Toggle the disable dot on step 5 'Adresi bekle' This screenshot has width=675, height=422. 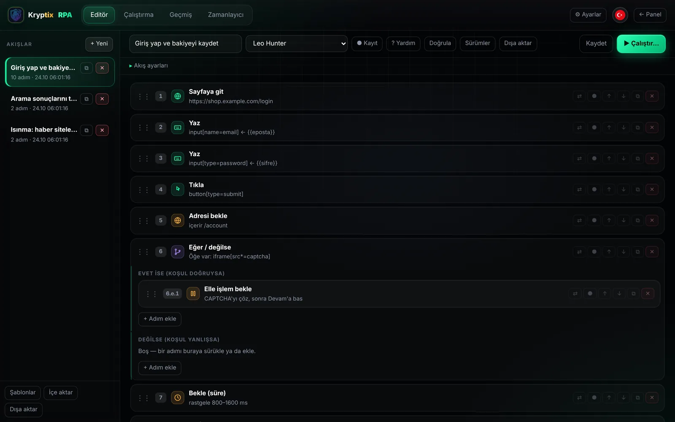point(594,220)
